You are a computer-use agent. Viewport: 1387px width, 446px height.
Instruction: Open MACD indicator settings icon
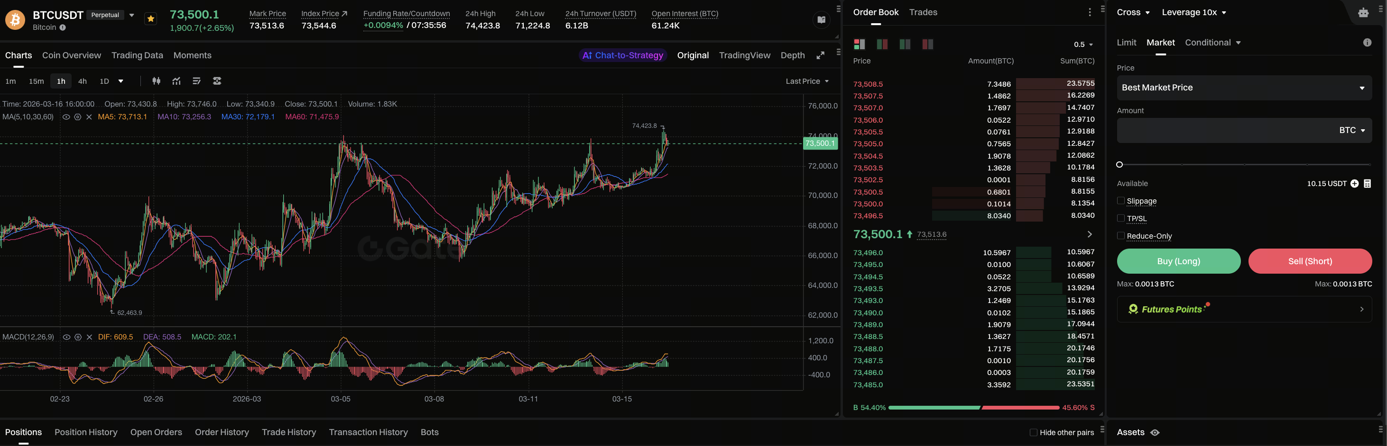click(x=78, y=337)
